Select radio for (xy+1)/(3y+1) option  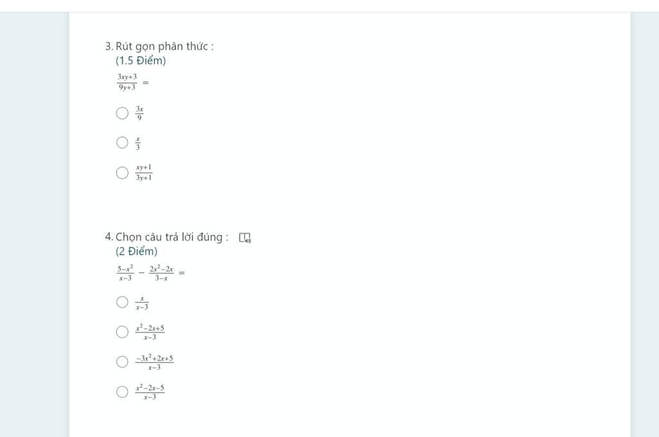coord(122,172)
